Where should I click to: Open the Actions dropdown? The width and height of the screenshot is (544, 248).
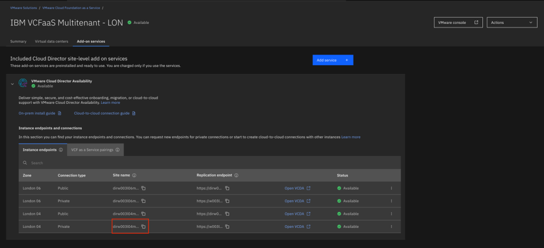pyautogui.click(x=512, y=23)
